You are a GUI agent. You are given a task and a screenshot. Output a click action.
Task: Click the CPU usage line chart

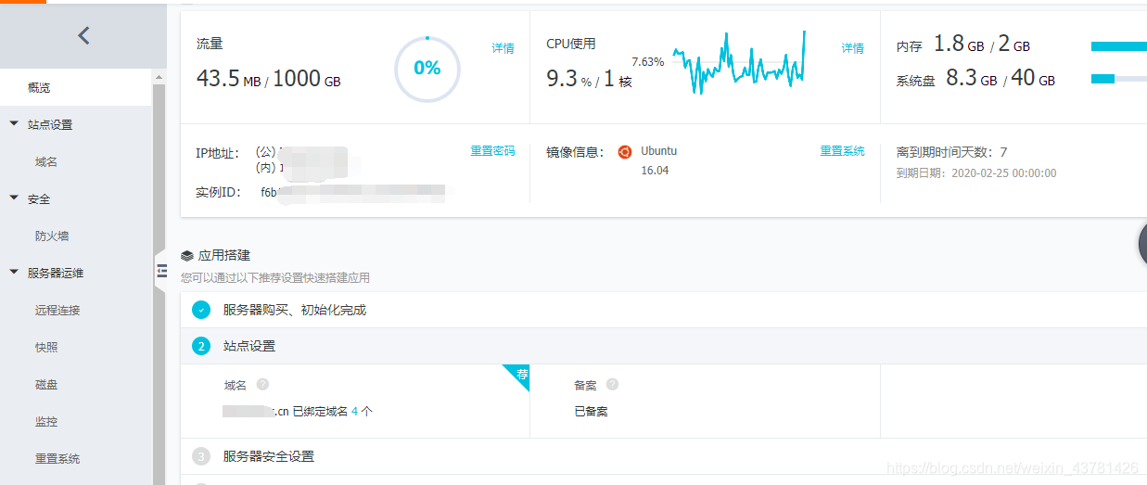pyautogui.click(x=739, y=62)
